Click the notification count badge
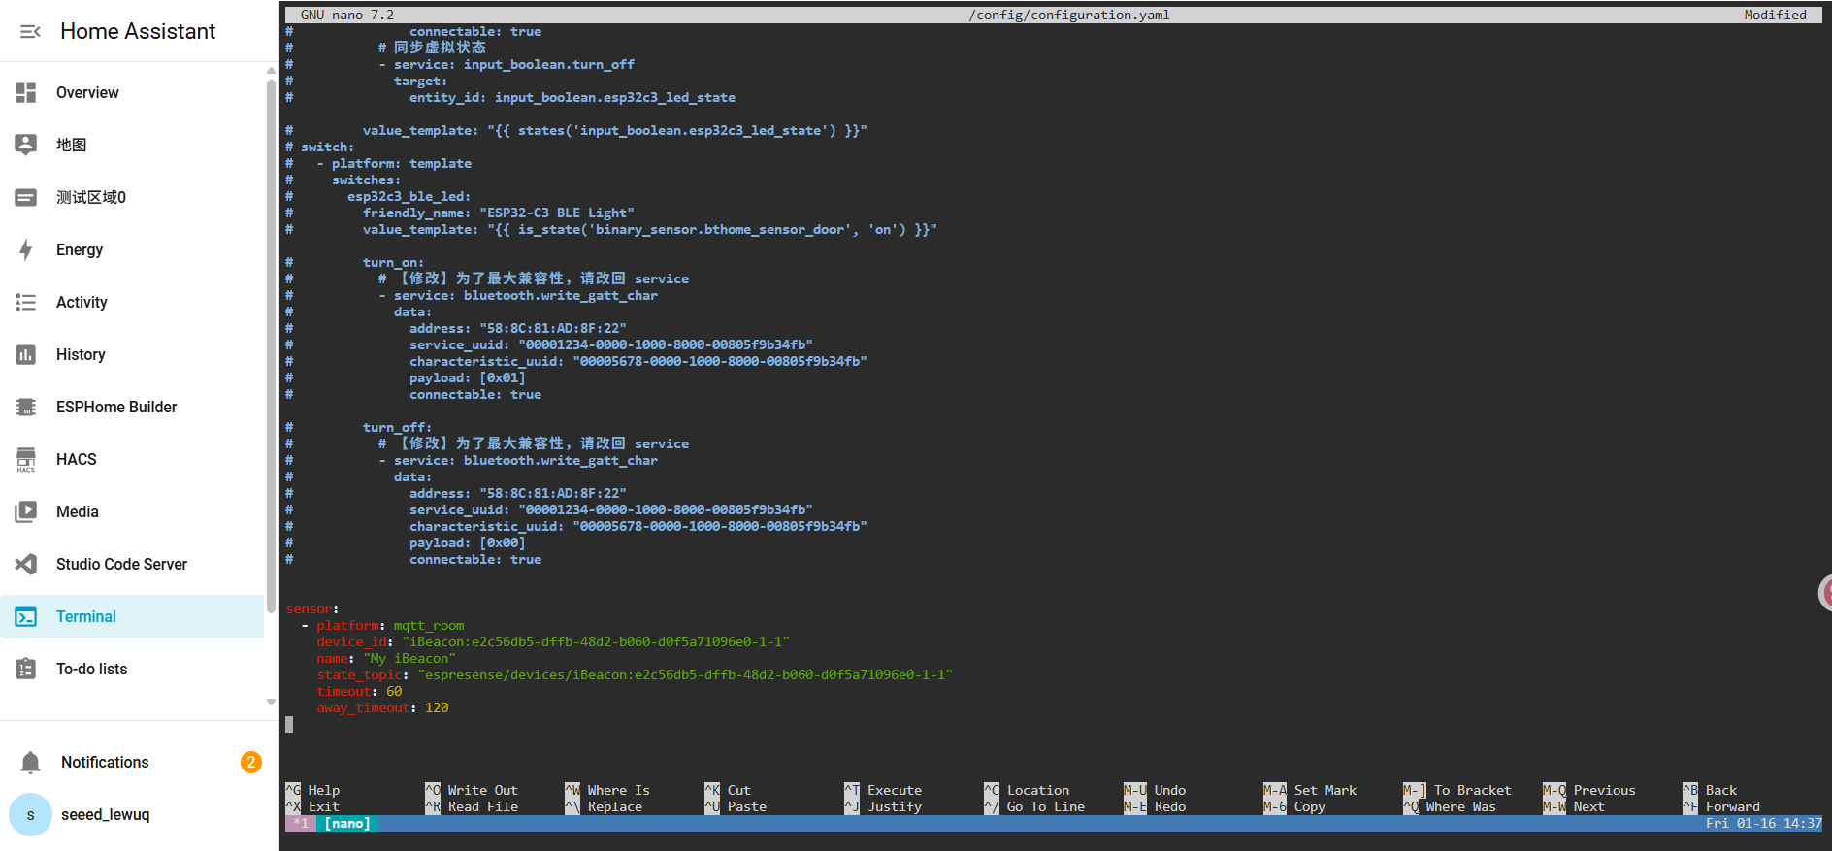Image resolution: width=1832 pixels, height=851 pixels. coord(250,763)
